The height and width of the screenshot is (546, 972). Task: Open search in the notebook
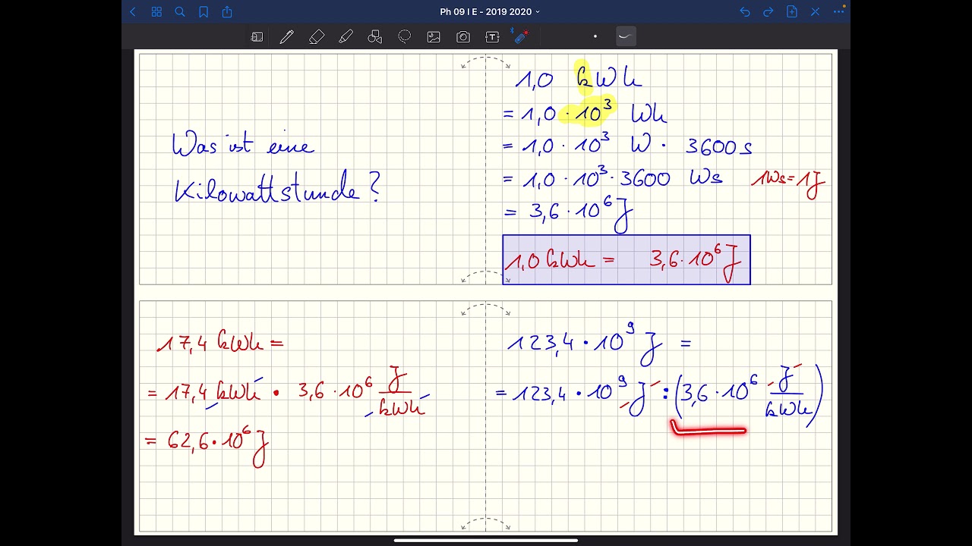(x=180, y=12)
